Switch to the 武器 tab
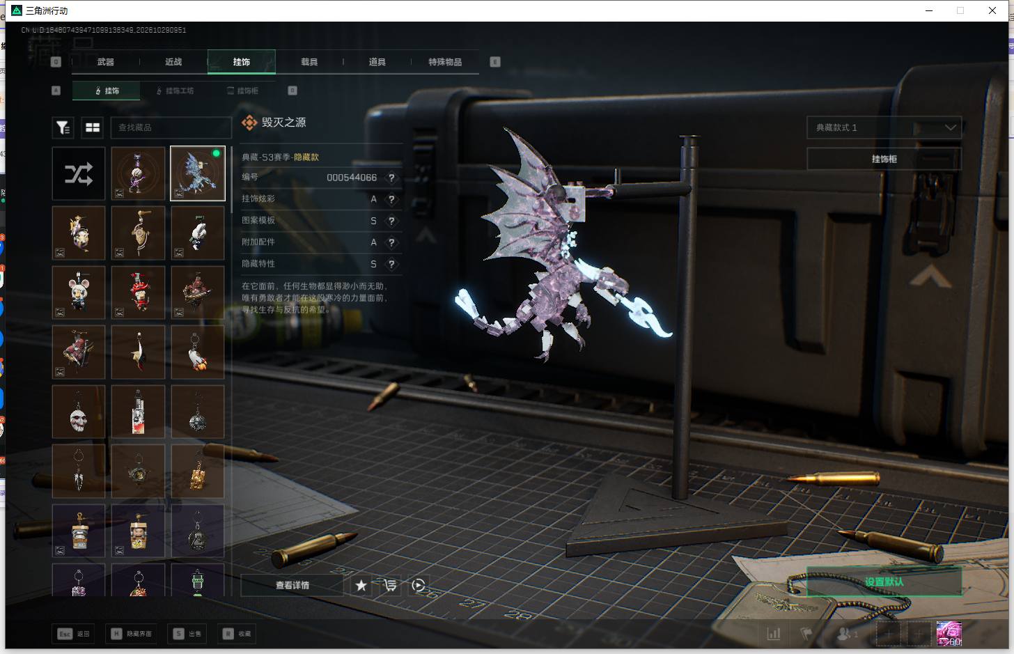Viewport: 1014px width, 654px height. (106, 62)
